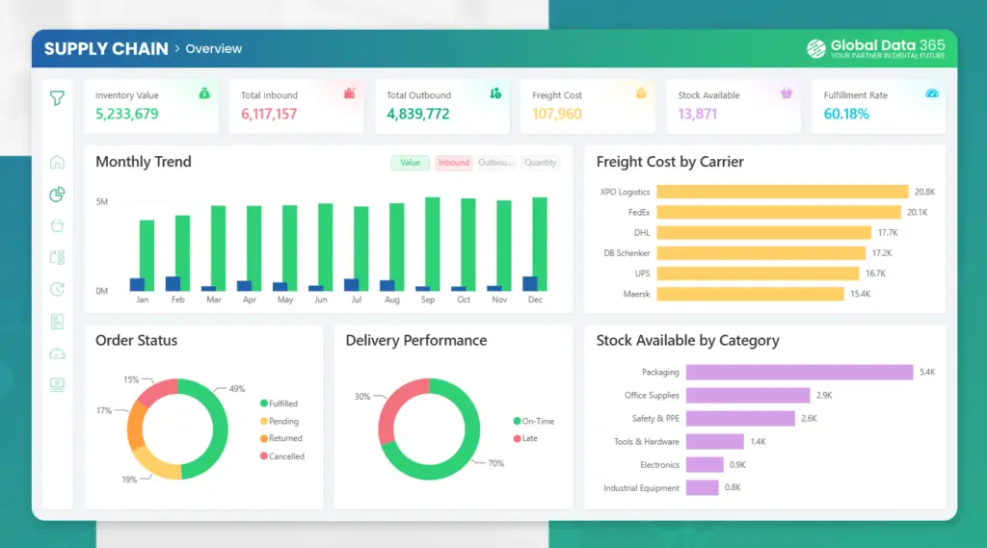Click the Global Data 365 logo
Viewport: 987px width, 548px height.
tap(875, 48)
